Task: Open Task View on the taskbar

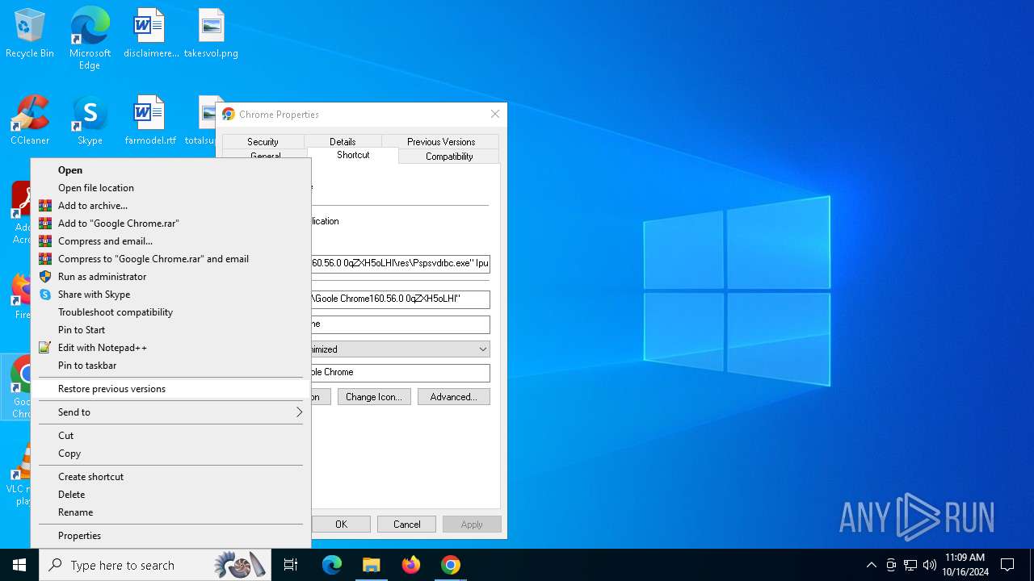Action: pyautogui.click(x=291, y=565)
